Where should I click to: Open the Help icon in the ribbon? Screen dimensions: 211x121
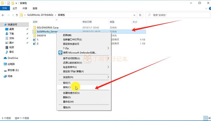click(210, 9)
